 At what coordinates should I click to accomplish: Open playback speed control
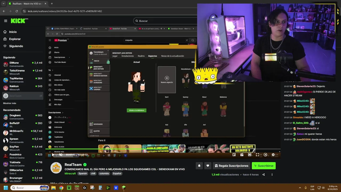point(265,155)
